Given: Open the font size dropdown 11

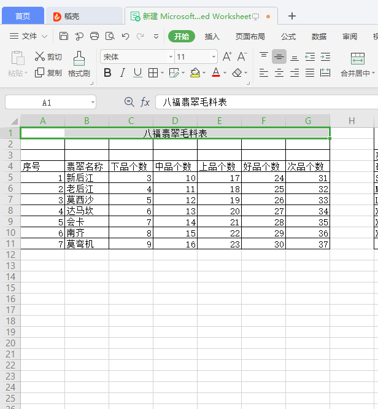Looking at the screenshot, I should click(214, 56).
